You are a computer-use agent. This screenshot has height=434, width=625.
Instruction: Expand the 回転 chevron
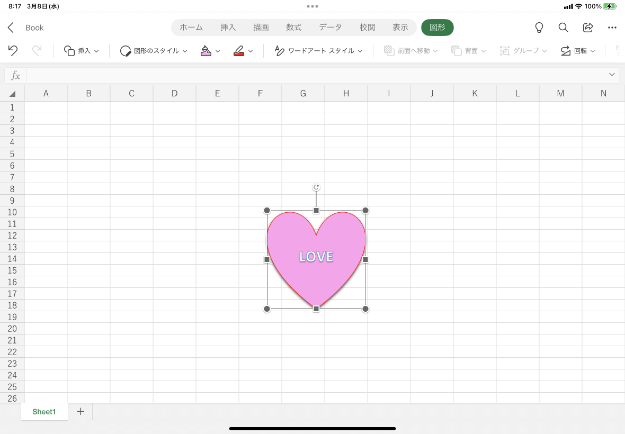pos(593,51)
